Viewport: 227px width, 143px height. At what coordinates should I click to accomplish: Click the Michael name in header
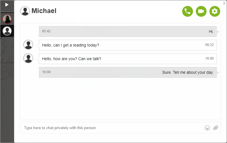tap(44, 11)
